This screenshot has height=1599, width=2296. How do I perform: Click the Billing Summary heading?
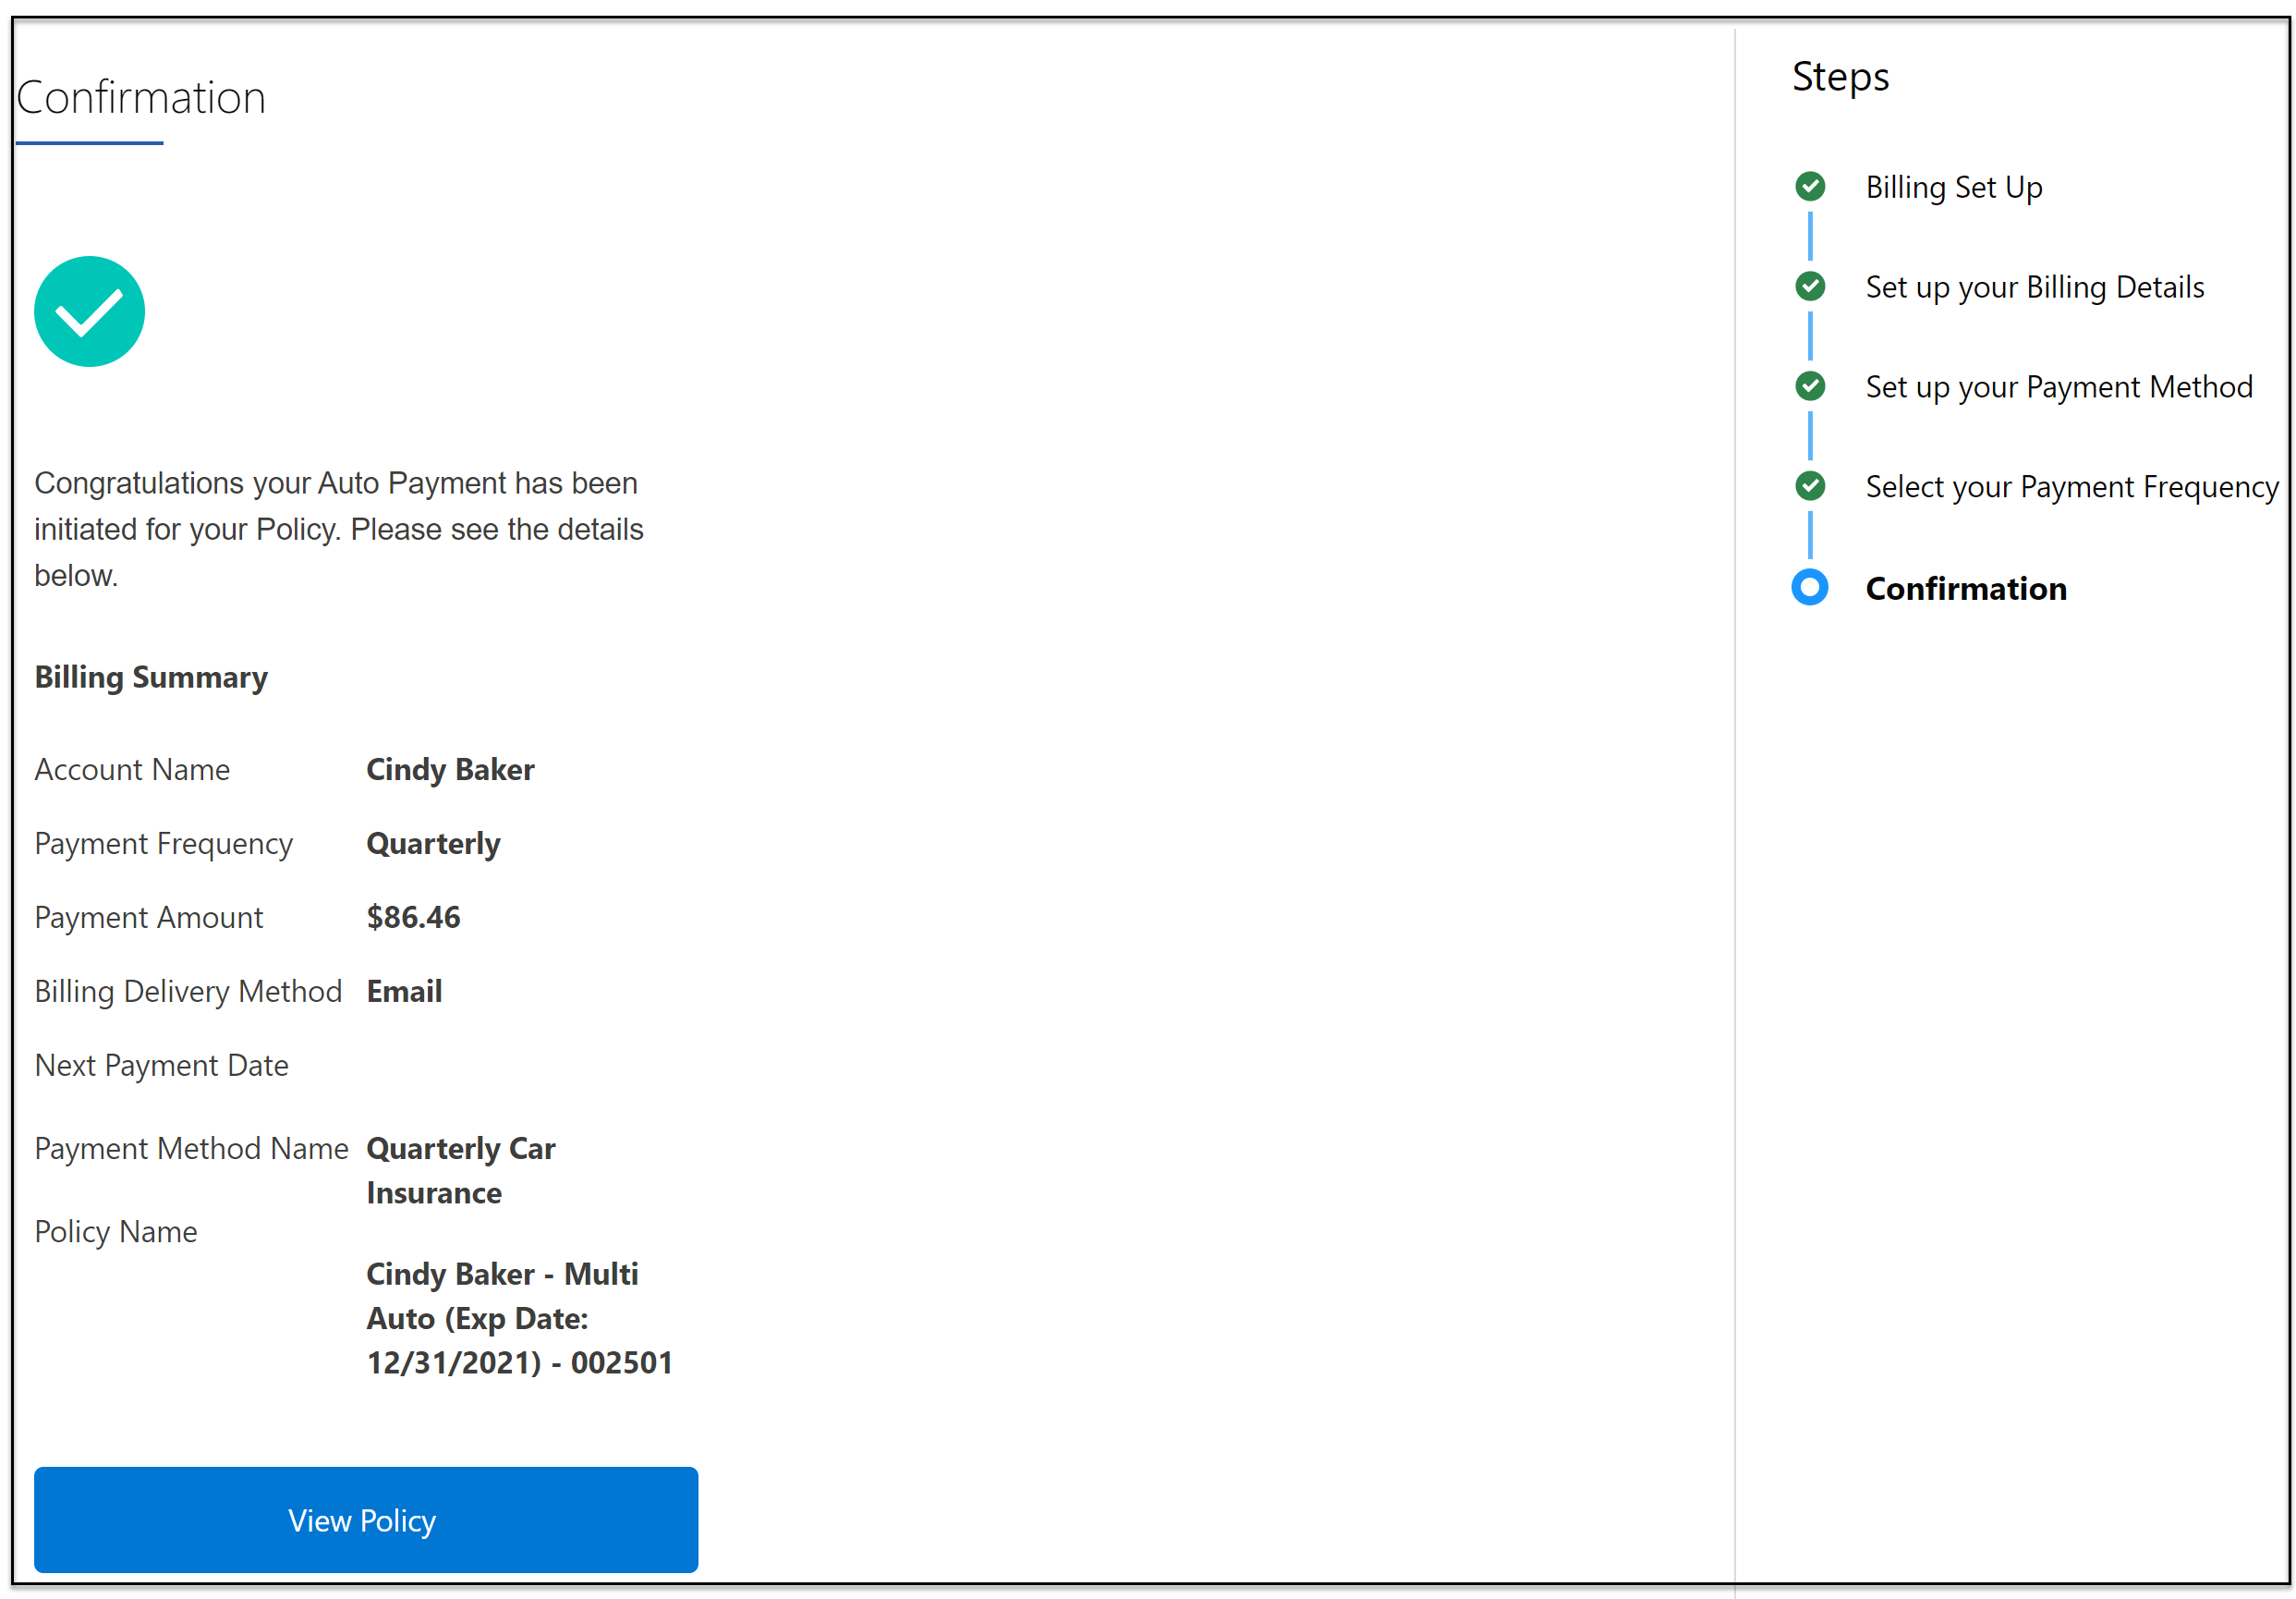pyautogui.click(x=151, y=677)
